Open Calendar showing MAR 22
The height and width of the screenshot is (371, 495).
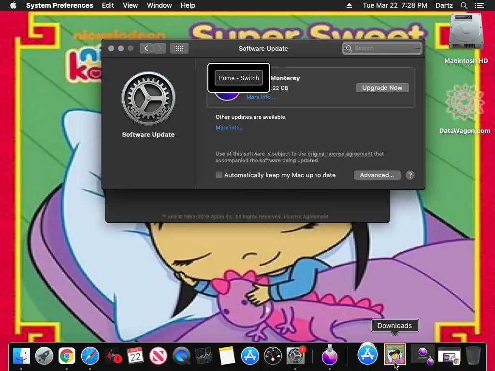point(136,356)
